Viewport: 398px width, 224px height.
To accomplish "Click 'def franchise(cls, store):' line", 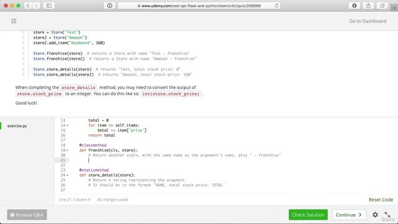I will [108, 150].
